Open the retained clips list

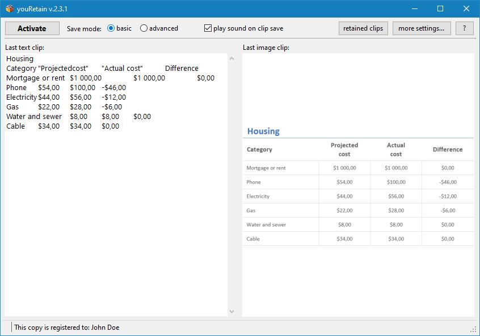click(363, 28)
